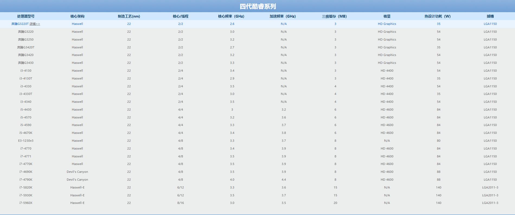Select the 奔腾G3220 row name

[x=26, y=32]
